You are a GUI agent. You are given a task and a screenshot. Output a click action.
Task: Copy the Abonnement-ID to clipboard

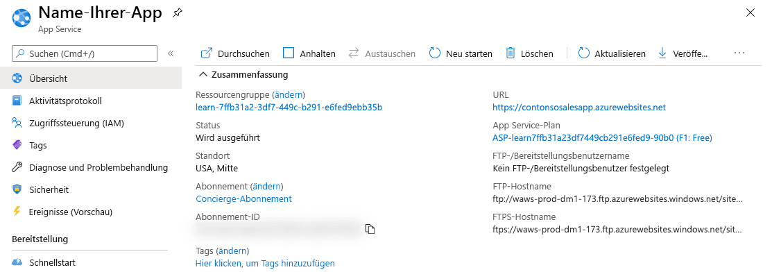point(370,228)
